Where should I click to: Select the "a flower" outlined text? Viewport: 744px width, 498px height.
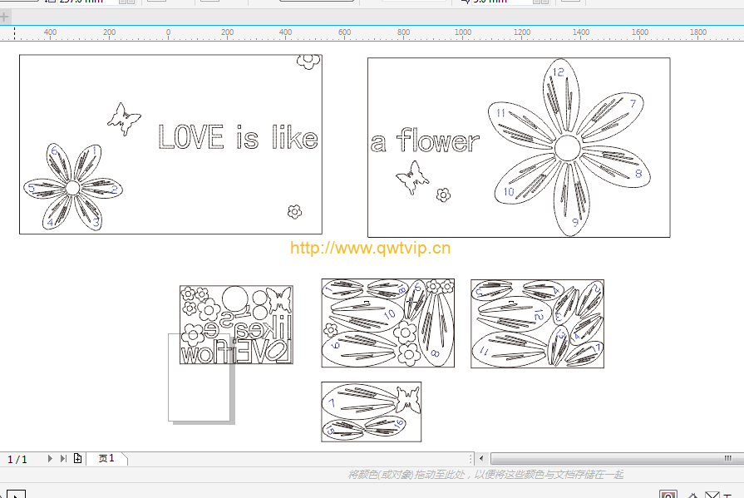coord(425,141)
